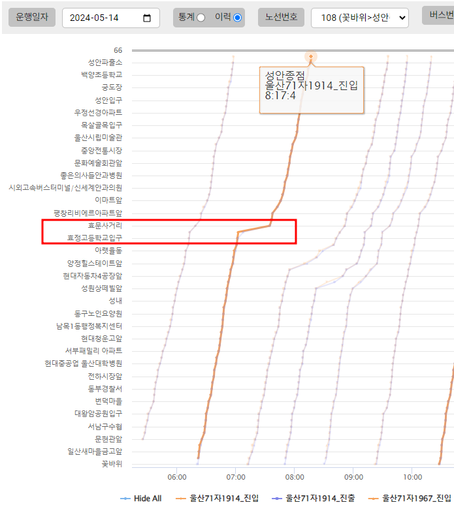Click the 운행일자 button
This screenshot has height=509, width=454.
(x=32, y=18)
